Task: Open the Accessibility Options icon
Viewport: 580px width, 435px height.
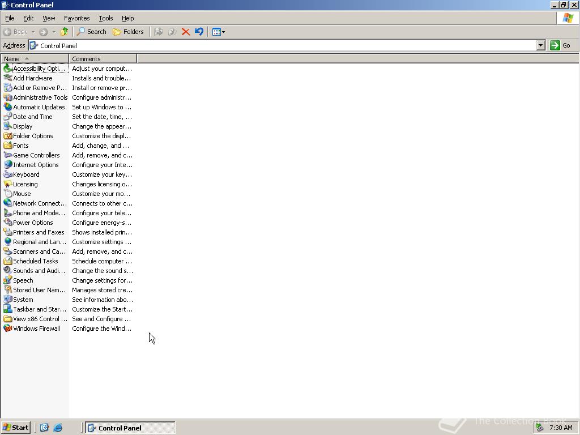Action: coord(8,69)
